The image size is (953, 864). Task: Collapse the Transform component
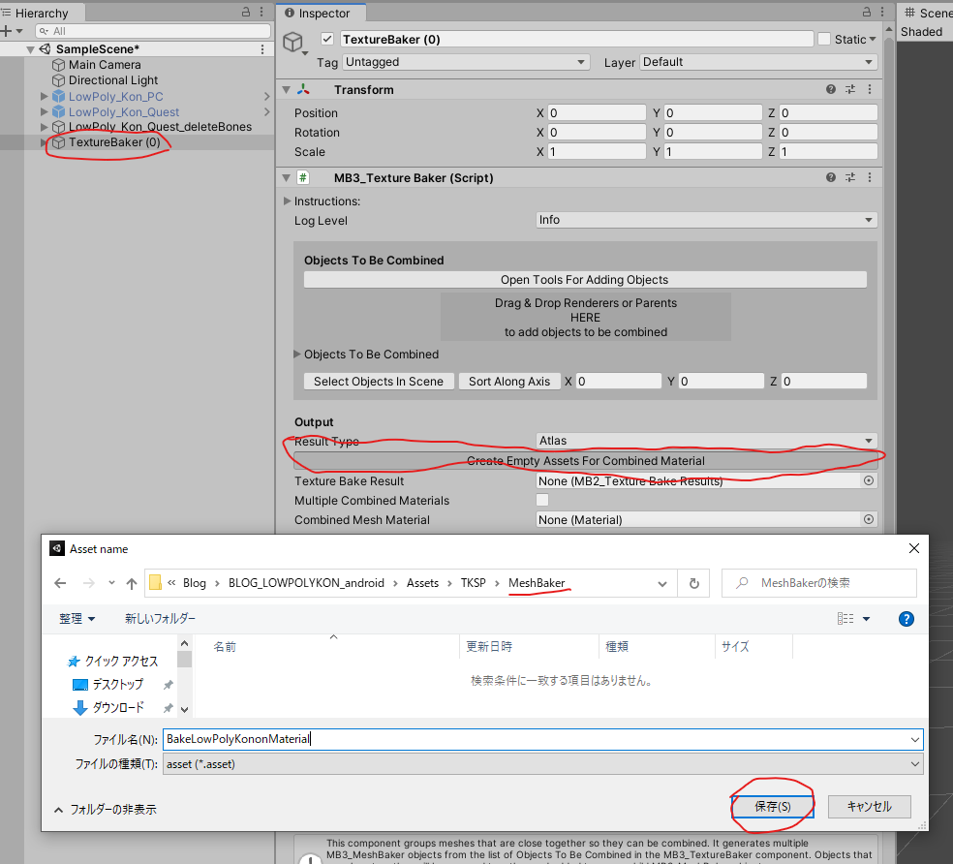tap(287, 89)
